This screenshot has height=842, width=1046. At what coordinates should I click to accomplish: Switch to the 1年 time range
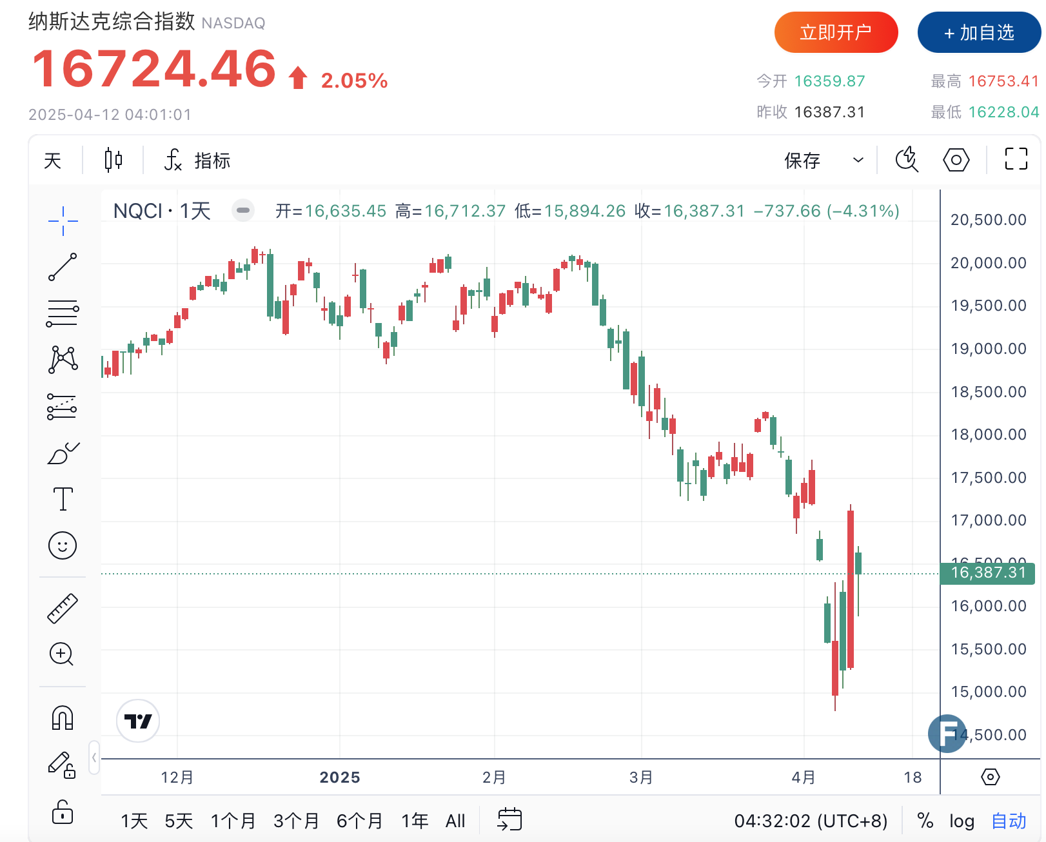[x=415, y=821]
